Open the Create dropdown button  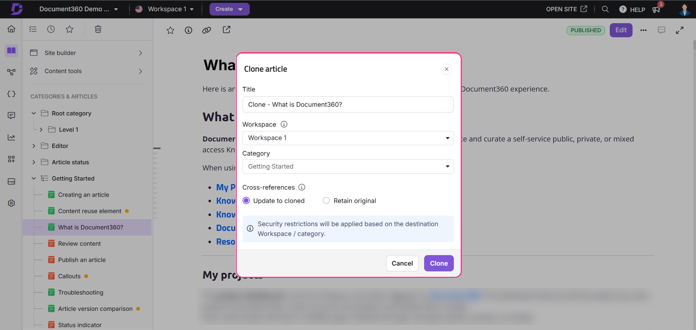[x=229, y=9]
